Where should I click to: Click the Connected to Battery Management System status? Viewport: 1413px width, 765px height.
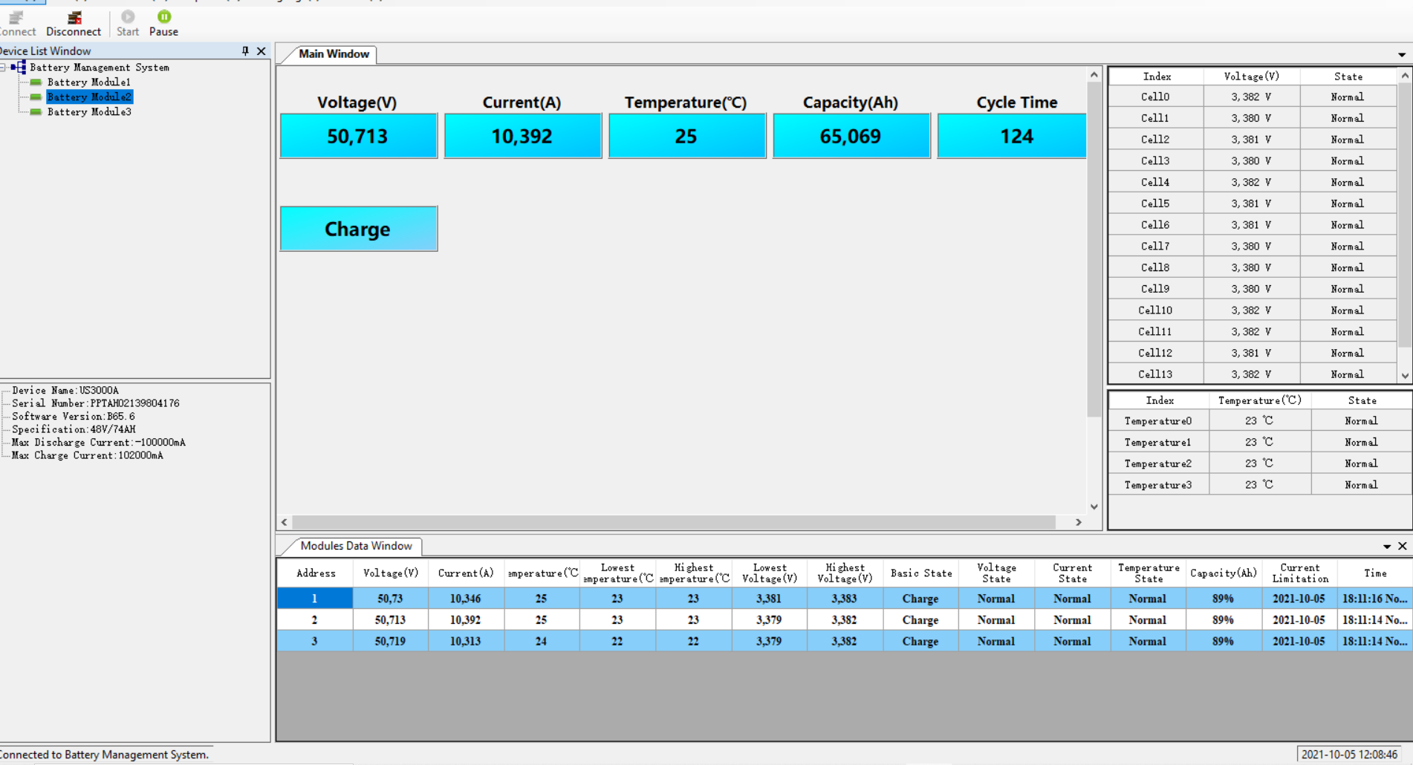coord(105,755)
